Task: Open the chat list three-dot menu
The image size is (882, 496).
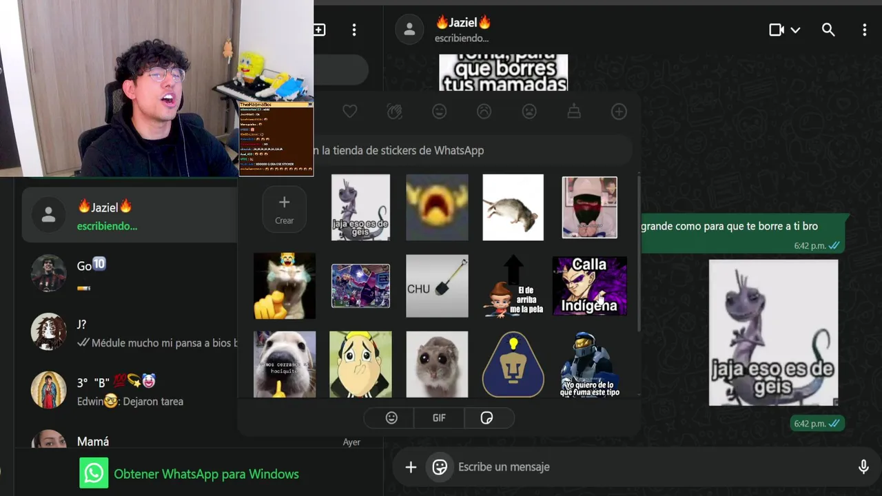Action: tap(354, 30)
